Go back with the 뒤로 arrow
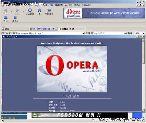Screen dimensions: 146x123 (x=5, y=11)
